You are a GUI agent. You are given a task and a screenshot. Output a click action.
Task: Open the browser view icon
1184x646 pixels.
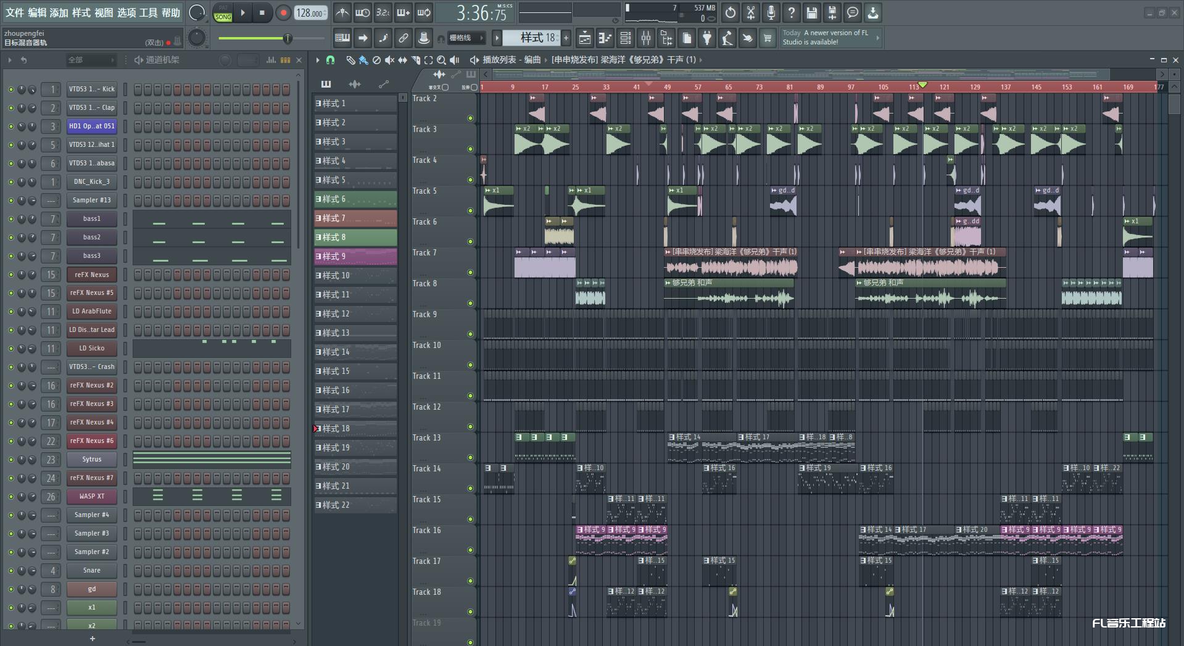[666, 38]
